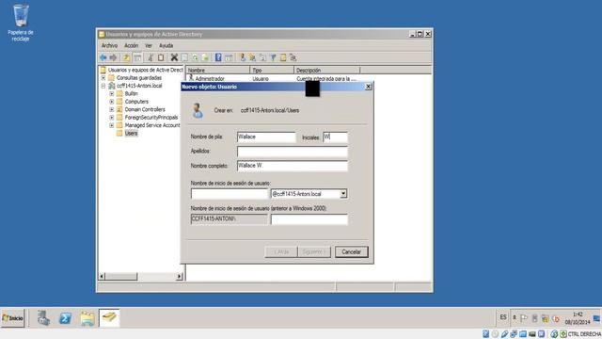Click the Export list toolbar icon
The width and height of the screenshot is (602, 339).
205,57
